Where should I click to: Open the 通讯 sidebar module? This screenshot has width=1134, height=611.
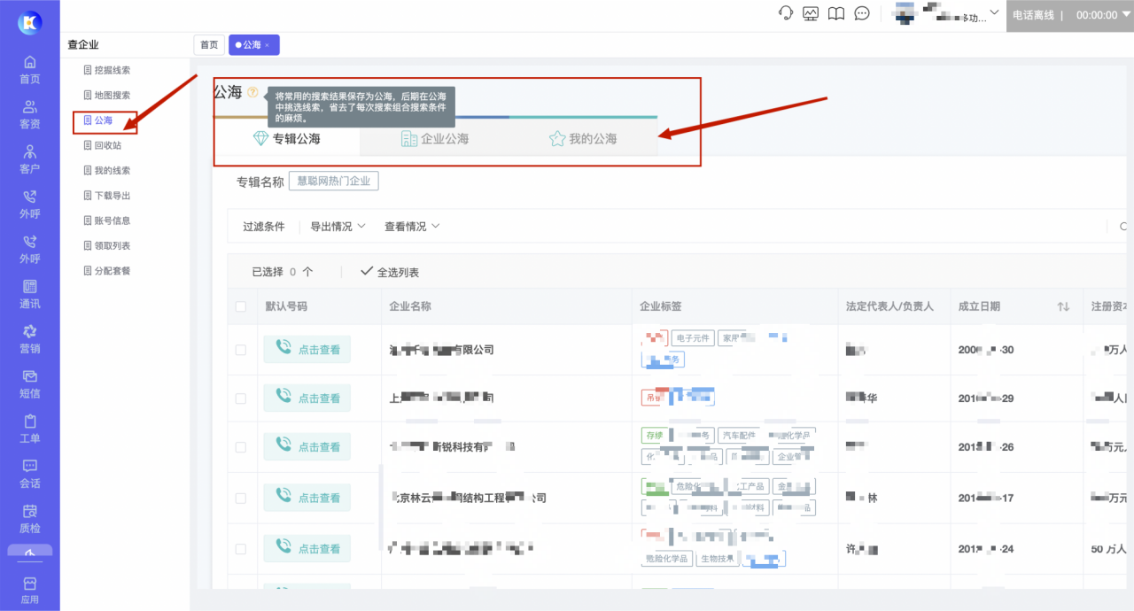[30, 295]
